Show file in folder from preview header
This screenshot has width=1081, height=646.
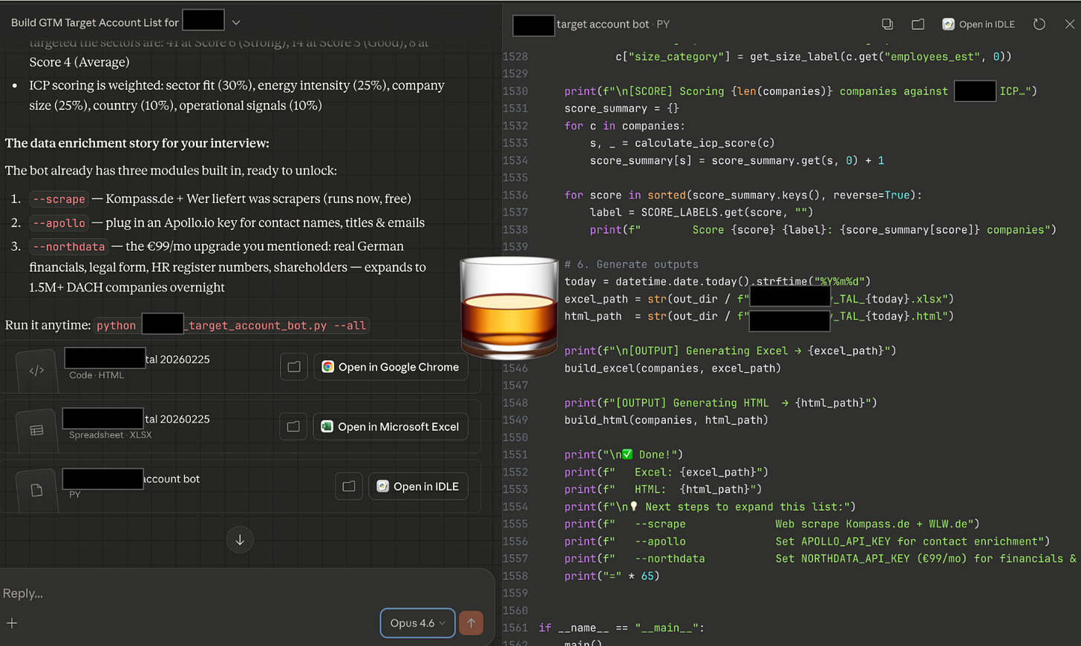[x=918, y=24]
